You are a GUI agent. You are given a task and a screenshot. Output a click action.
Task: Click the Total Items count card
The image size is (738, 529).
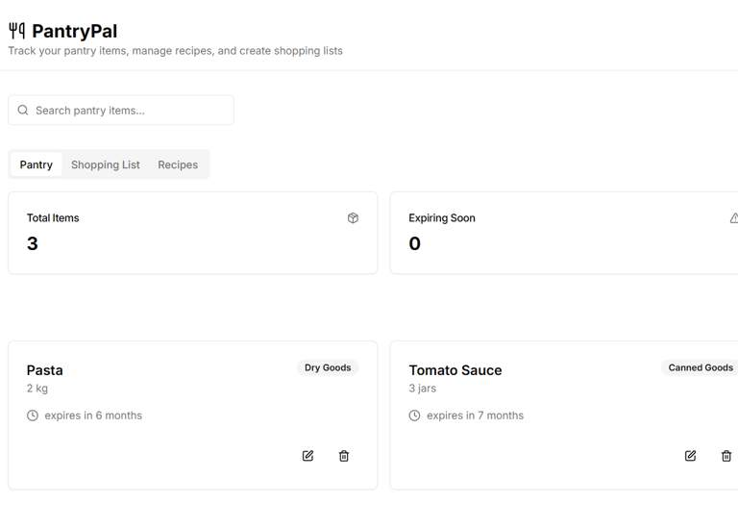(192, 233)
